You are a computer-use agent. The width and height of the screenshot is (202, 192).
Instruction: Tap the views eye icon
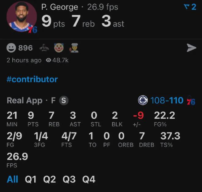coord(48,60)
